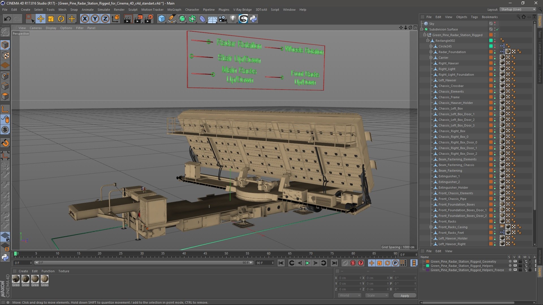The height and width of the screenshot is (305, 543).
Task: Select the Move tool in top toolbar
Action: pyautogui.click(x=40, y=19)
